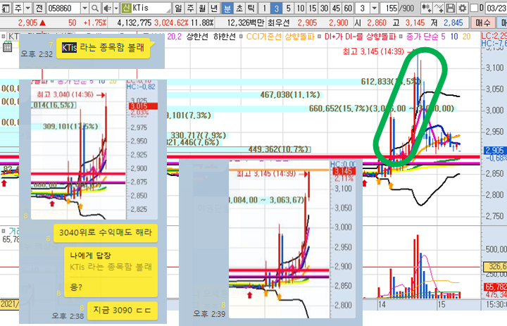Click the floppy disk save icon
This screenshot has width=507, height=326.
tap(451, 8)
